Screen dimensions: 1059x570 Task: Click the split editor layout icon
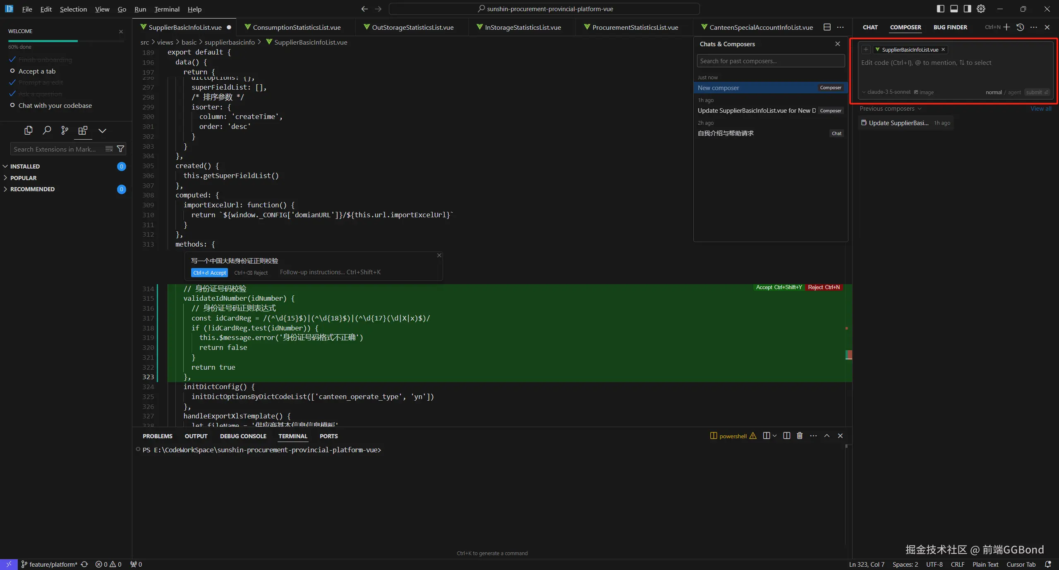point(827,27)
